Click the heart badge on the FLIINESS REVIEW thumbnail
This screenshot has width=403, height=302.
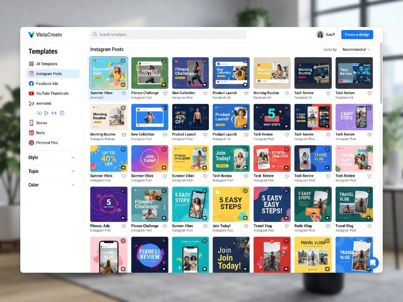(164, 269)
